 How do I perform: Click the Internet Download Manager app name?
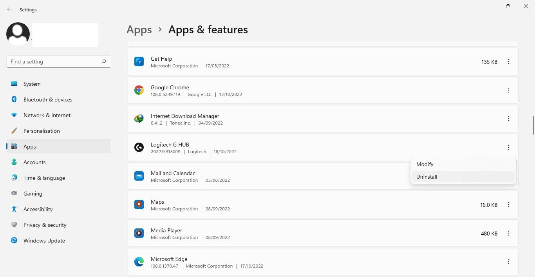[x=185, y=116]
